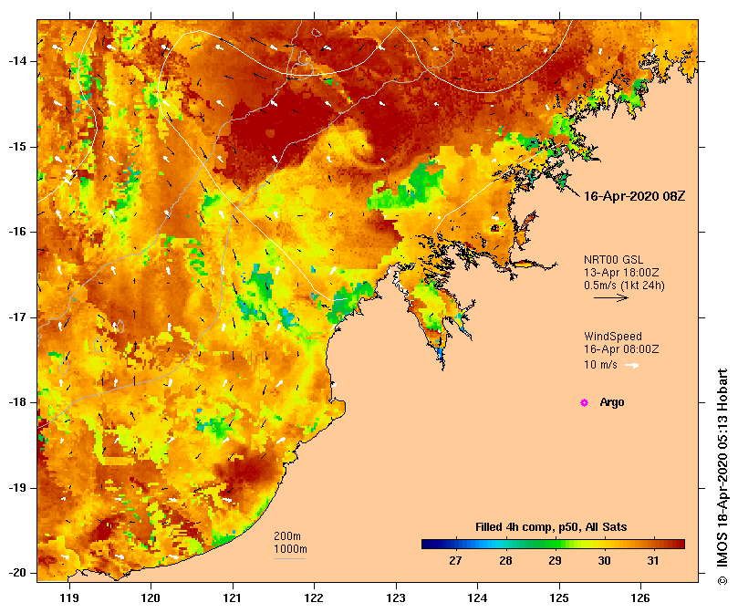Click the '200m' depth label
The height and width of the screenshot is (613, 738).
click(x=287, y=536)
